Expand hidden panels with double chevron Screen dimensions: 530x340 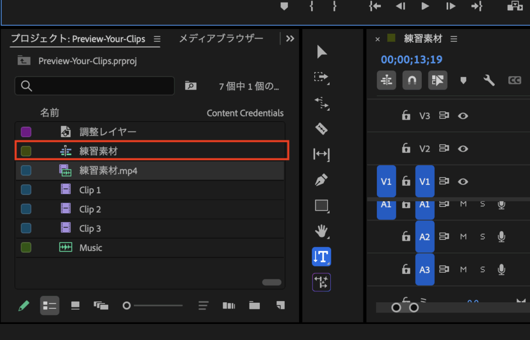pyautogui.click(x=290, y=38)
